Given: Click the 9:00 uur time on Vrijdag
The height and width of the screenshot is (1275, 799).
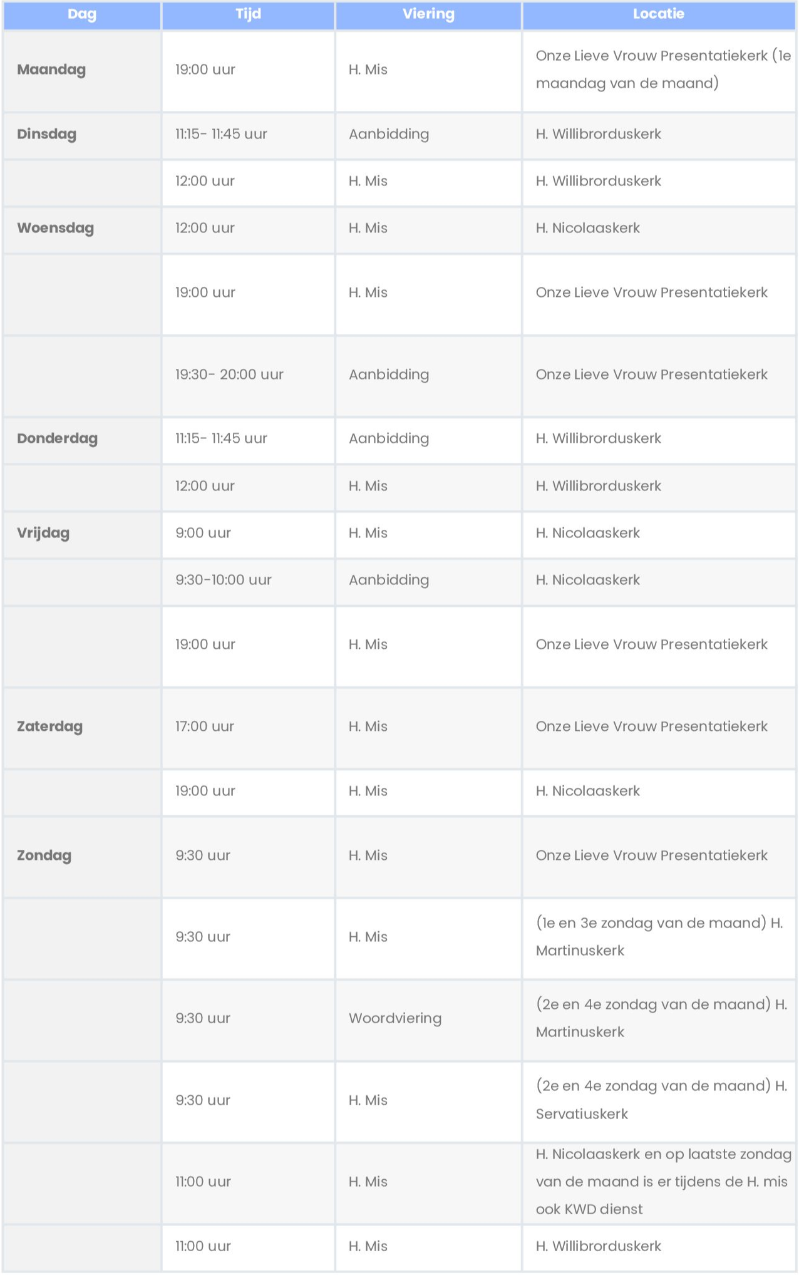Looking at the screenshot, I should (248, 535).
